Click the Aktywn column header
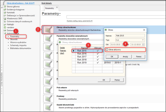Screen dimensions: 166x112 [98, 48]
